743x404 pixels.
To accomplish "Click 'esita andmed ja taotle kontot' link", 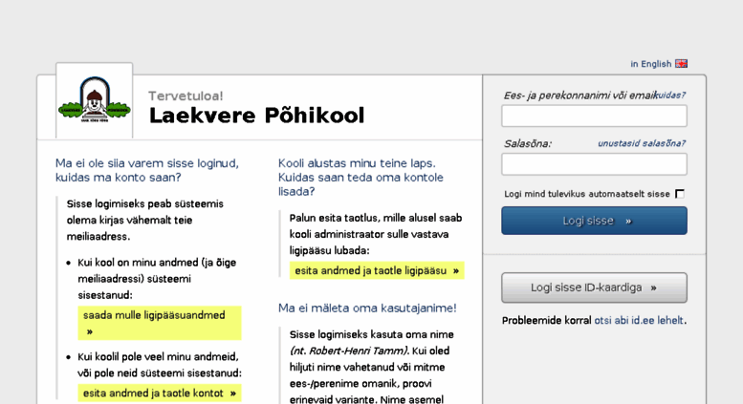I will click(160, 393).
